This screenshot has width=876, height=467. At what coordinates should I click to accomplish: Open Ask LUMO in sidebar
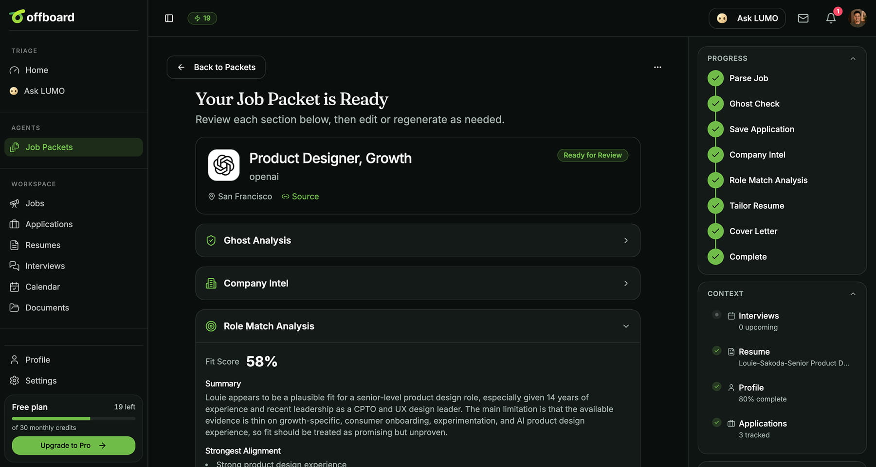(73, 91)
